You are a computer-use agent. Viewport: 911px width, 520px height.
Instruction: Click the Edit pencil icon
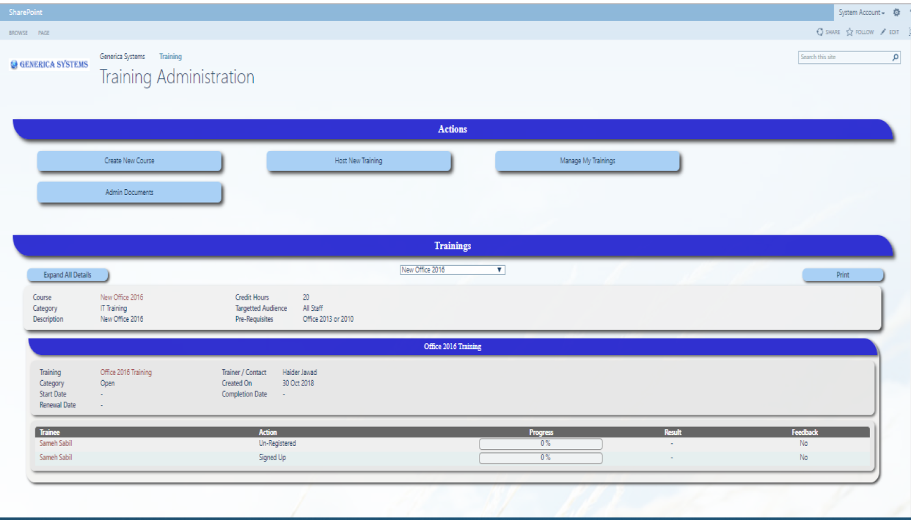[x=883, y=32]
